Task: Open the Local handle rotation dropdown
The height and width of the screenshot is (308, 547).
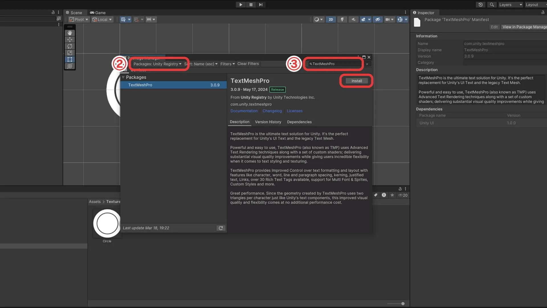Action: [x=102, y=19]
